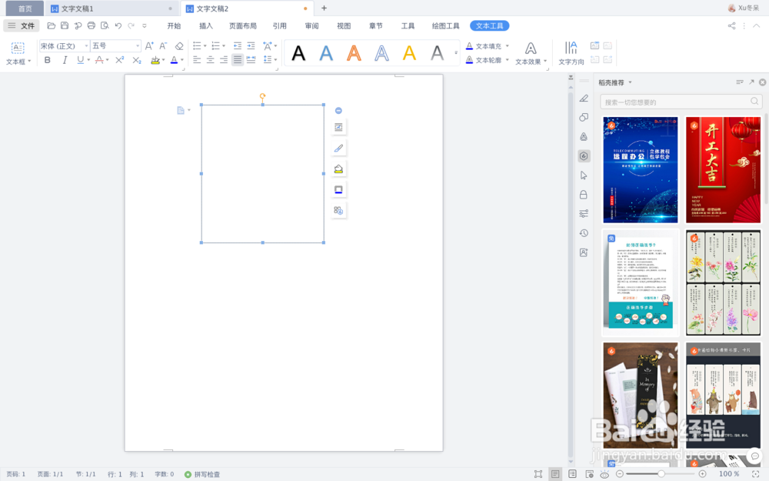Screen dimensions: 769x481
Task: Click 拼写检查 in status bar
Action: tap(202, 474)
